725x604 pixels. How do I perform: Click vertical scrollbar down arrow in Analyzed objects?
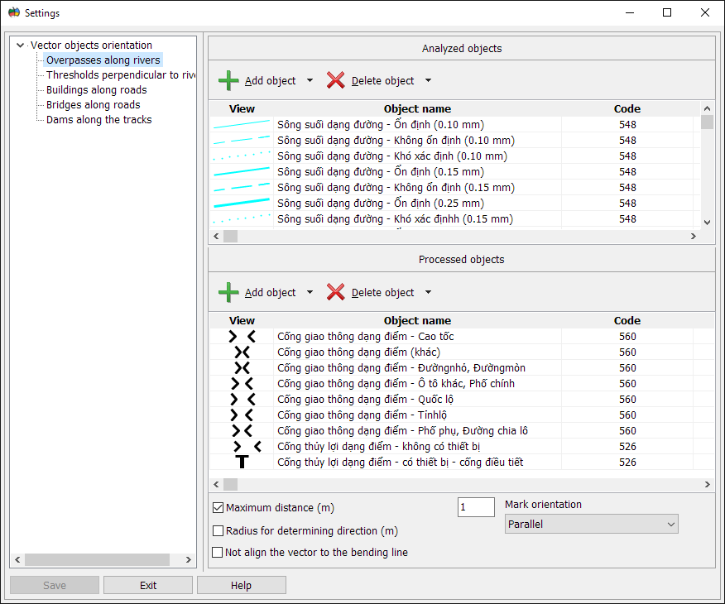tap(707, 223)
